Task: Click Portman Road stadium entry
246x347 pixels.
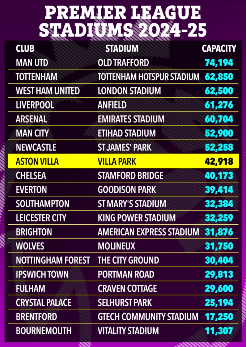Action: pyautogui.click(x=126, y=274)
